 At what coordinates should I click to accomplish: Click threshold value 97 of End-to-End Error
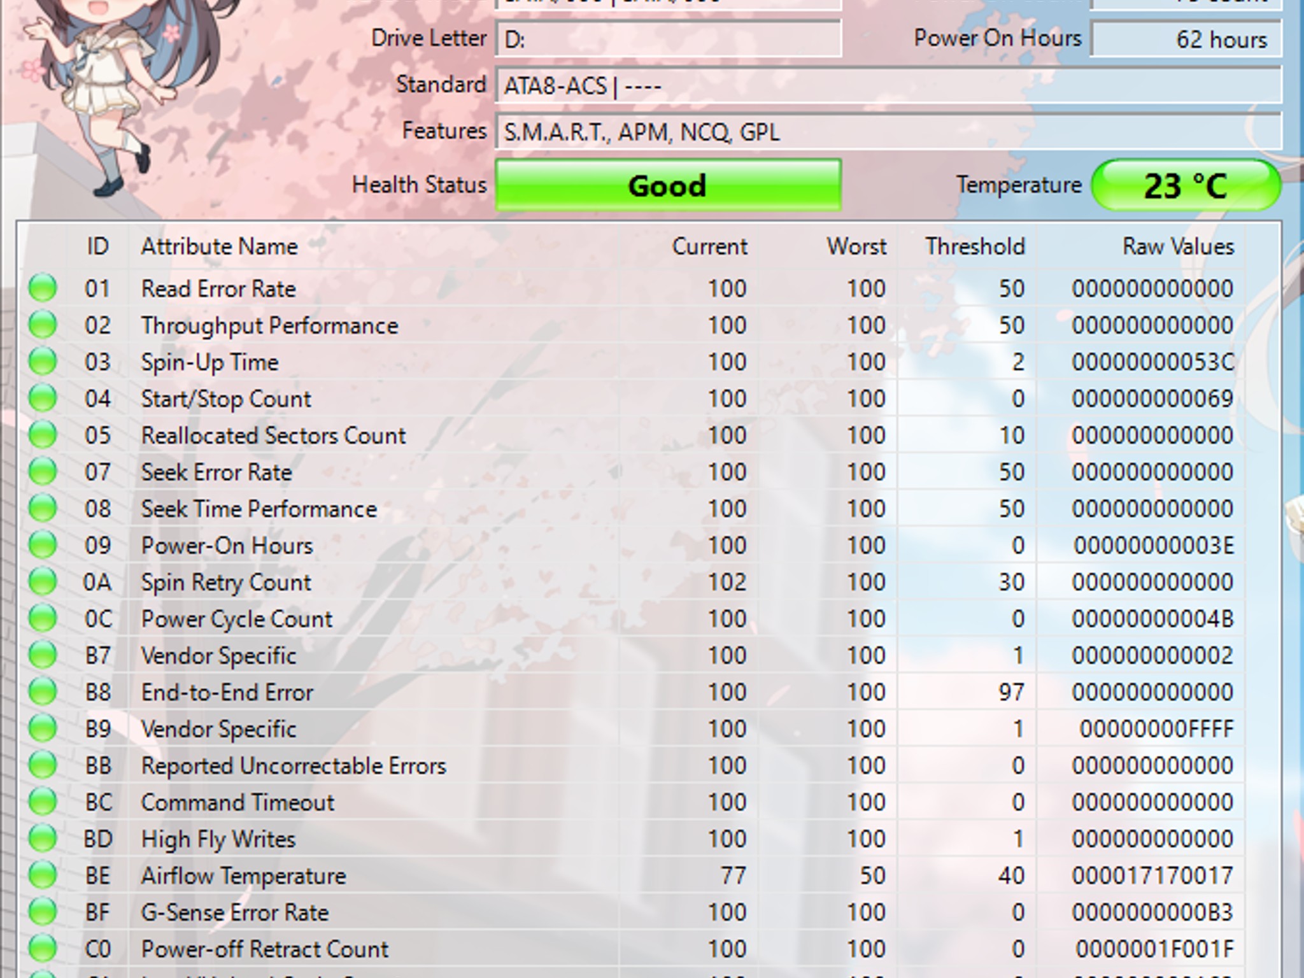pyautogui.click(x=1012, y=692)
